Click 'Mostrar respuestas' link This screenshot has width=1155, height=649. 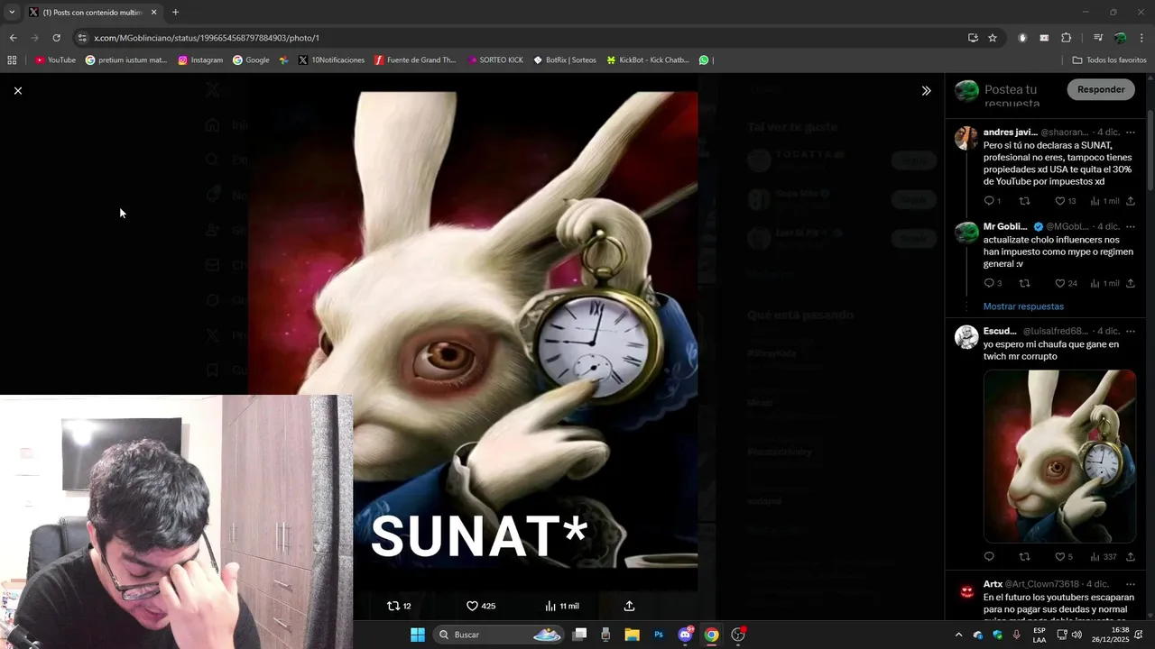coord(1023,306)
